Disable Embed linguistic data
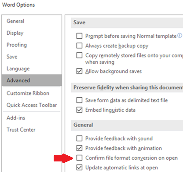Image resolution: width=183 pixels, height=172 pixels. coord(79,110)
